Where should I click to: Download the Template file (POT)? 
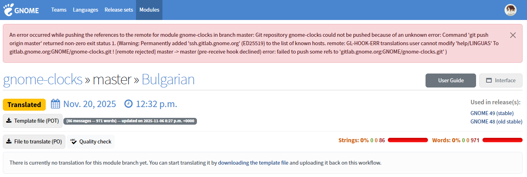click(x=32, y=121)
